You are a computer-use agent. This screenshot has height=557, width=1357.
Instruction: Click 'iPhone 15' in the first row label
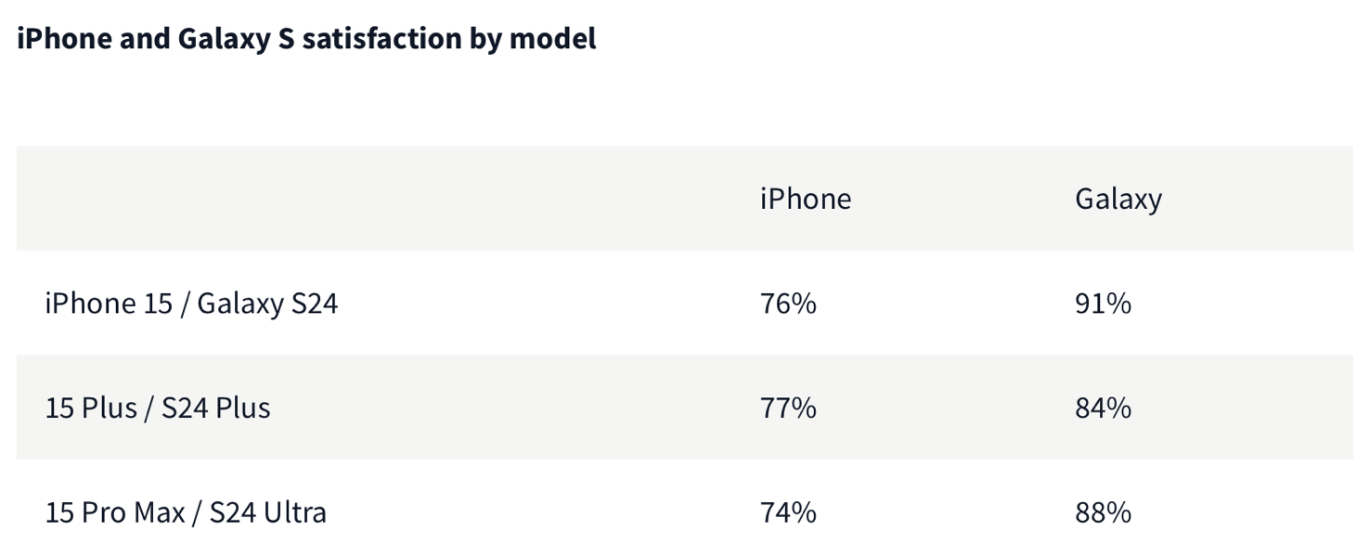108,304
